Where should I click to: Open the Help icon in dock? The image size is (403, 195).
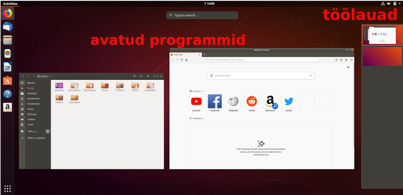8,94
